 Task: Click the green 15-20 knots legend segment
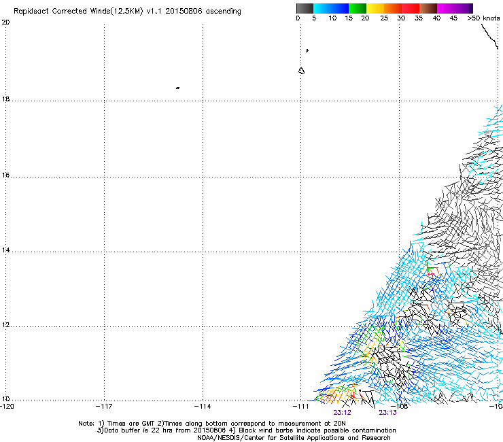[x=358, y=8]
